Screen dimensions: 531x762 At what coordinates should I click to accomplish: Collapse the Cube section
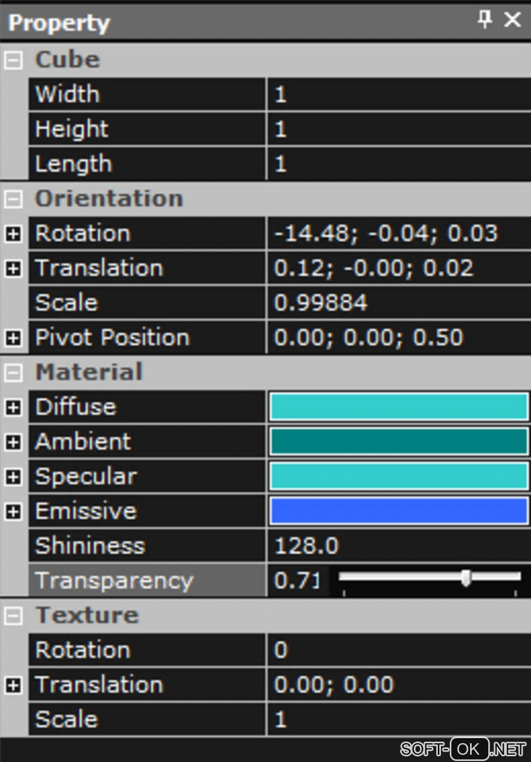tap(14, 60)
